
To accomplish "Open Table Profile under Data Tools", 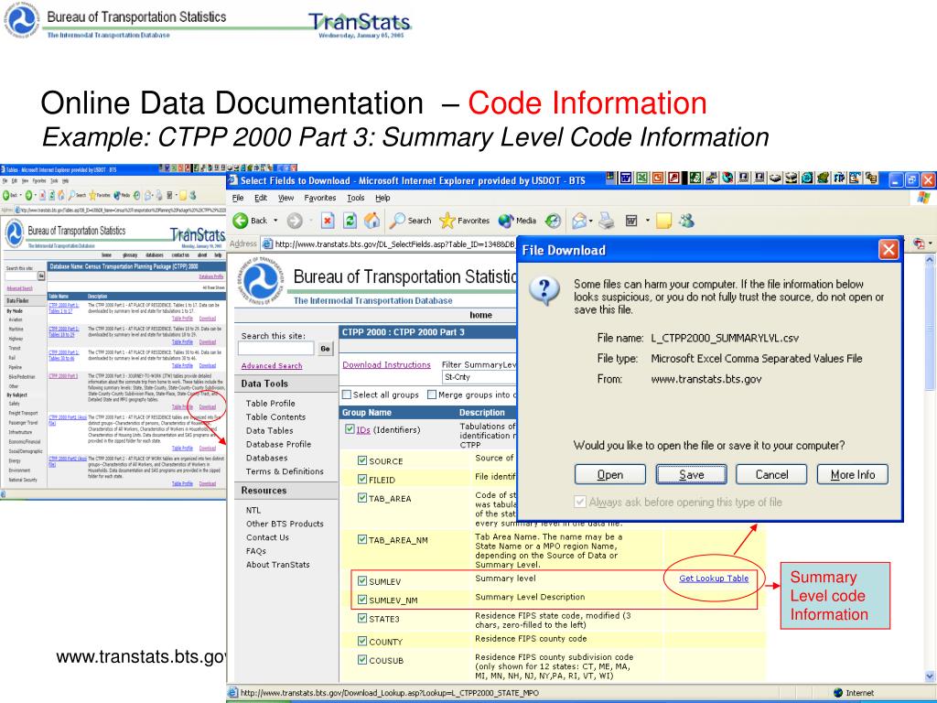I will [x=270, y=404].
